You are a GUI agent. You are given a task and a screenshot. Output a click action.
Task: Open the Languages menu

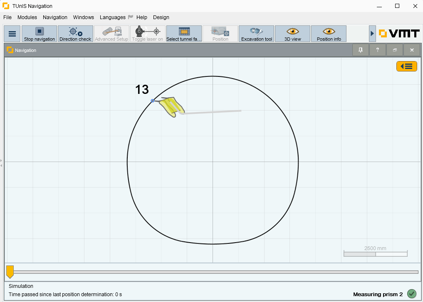pyautogui.click(x=112, y=17)
